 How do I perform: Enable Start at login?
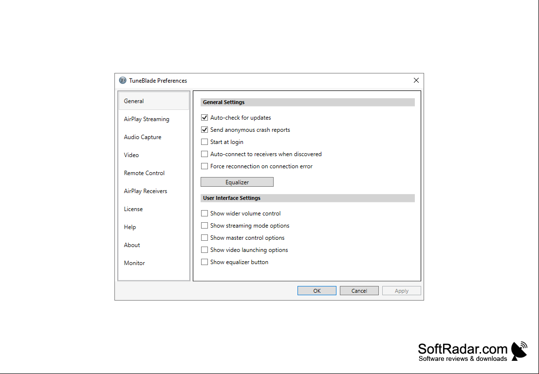(x=204, y=142)
